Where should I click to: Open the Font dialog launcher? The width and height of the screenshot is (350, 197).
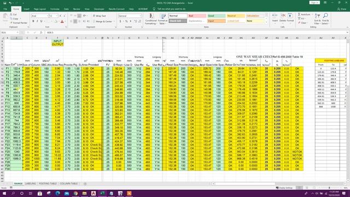[67, 27]
